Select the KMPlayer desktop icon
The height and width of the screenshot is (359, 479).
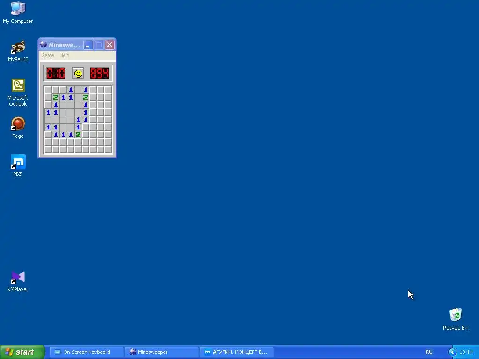pos(18,281)
